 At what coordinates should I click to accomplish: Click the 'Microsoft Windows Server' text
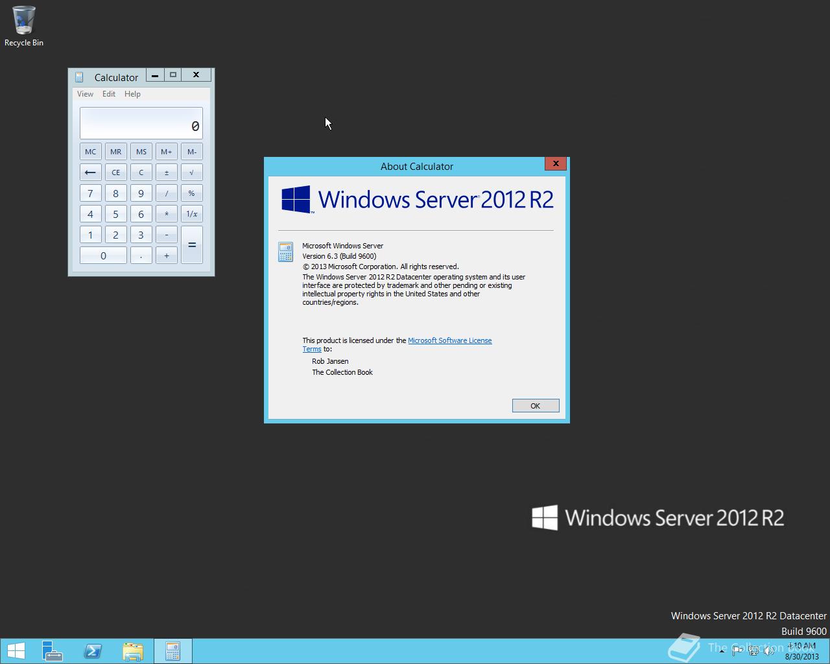pos(342,246)
